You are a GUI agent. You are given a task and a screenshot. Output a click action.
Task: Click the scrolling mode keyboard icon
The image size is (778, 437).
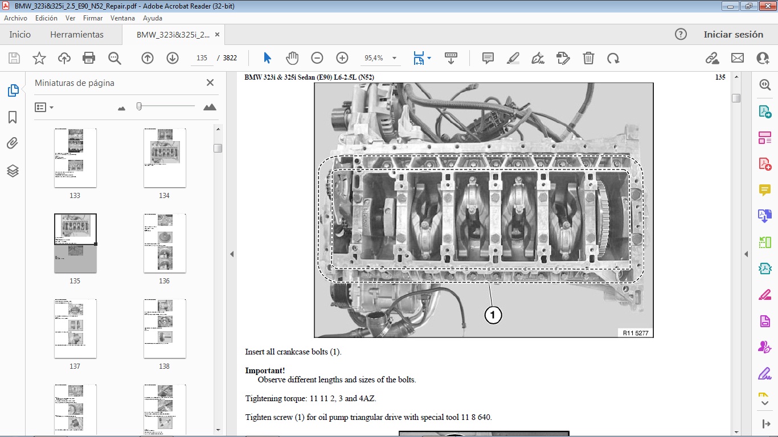451,58
